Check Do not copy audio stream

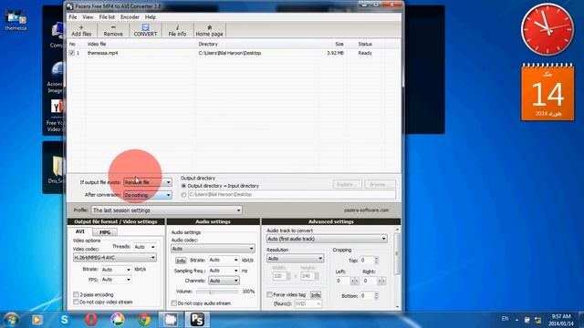click(174, 303)
